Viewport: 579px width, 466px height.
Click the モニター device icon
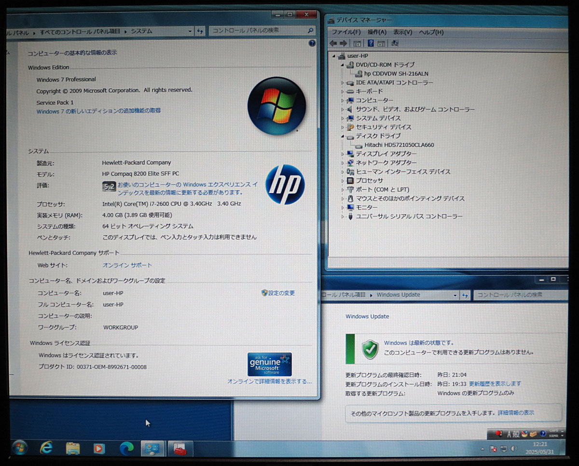pos(350,207)
